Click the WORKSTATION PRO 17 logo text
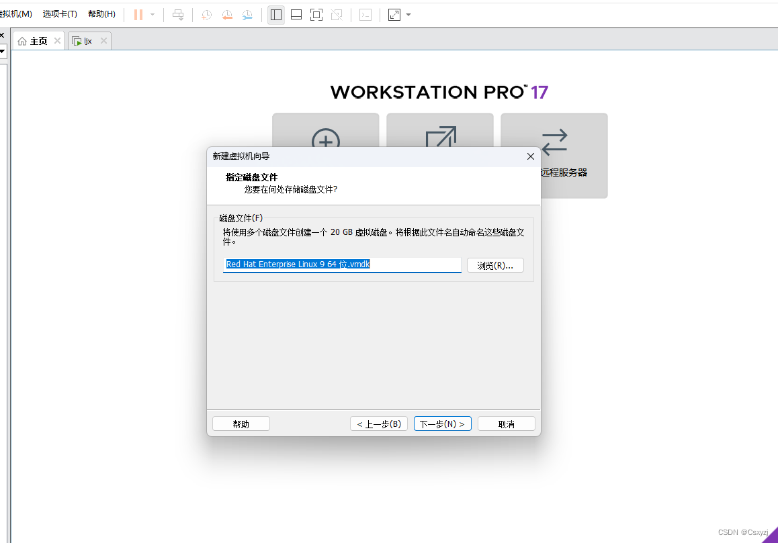 439,92
